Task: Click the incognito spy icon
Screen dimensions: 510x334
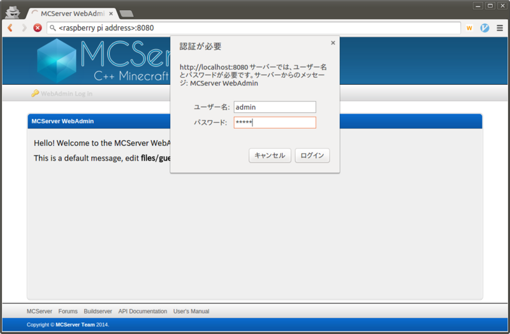Action: tap(13, 12)
